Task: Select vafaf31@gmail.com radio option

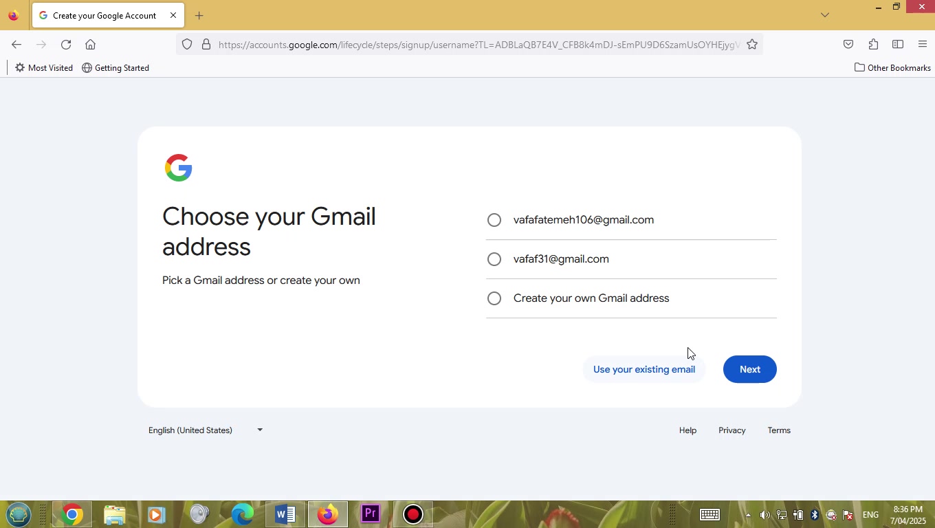Action: click(x=494, y=259)
